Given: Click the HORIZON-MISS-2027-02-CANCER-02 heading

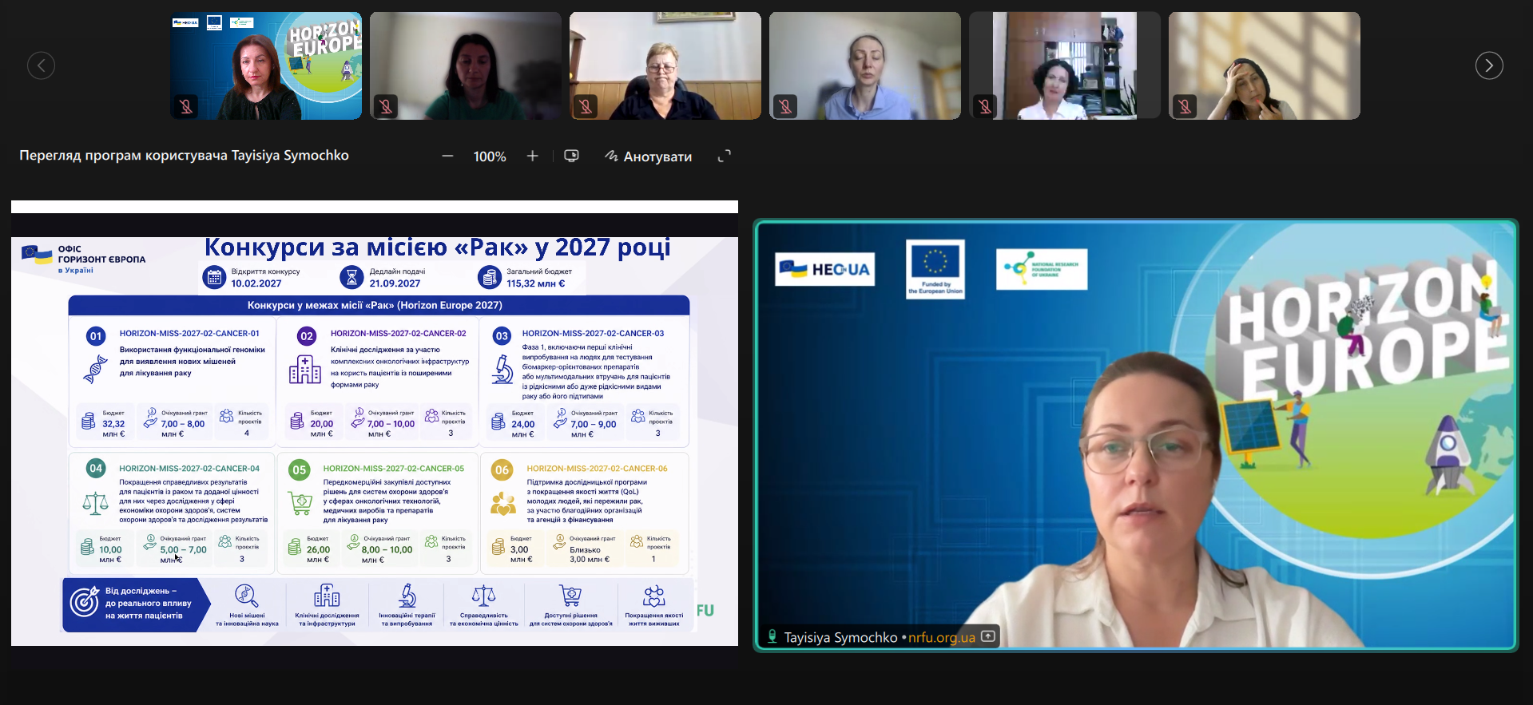Looking at the screenshot, I should (x=399, y=334).
